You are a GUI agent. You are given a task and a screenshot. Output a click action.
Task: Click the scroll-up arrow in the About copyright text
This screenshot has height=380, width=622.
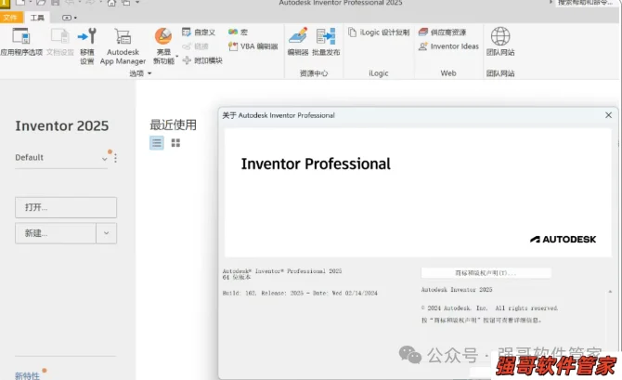(x=610, y=292)
